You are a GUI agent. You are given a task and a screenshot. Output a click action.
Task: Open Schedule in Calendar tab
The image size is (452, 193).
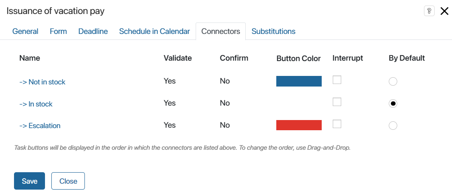point(154,31)
